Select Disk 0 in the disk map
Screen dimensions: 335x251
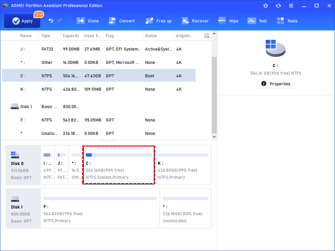(x=23, y=165)
